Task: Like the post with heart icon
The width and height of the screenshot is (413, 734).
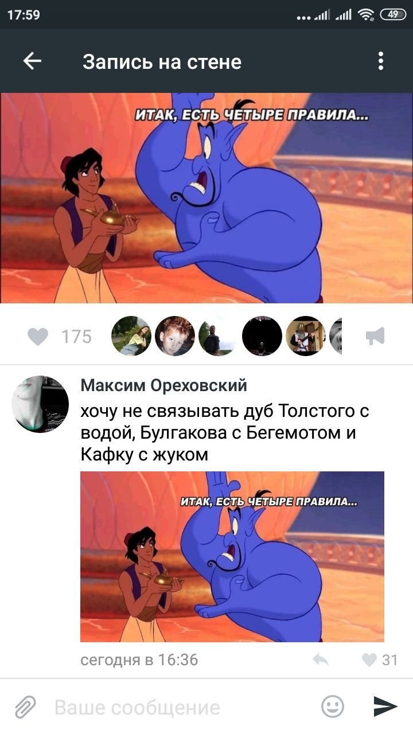Action: coord(38,336)
